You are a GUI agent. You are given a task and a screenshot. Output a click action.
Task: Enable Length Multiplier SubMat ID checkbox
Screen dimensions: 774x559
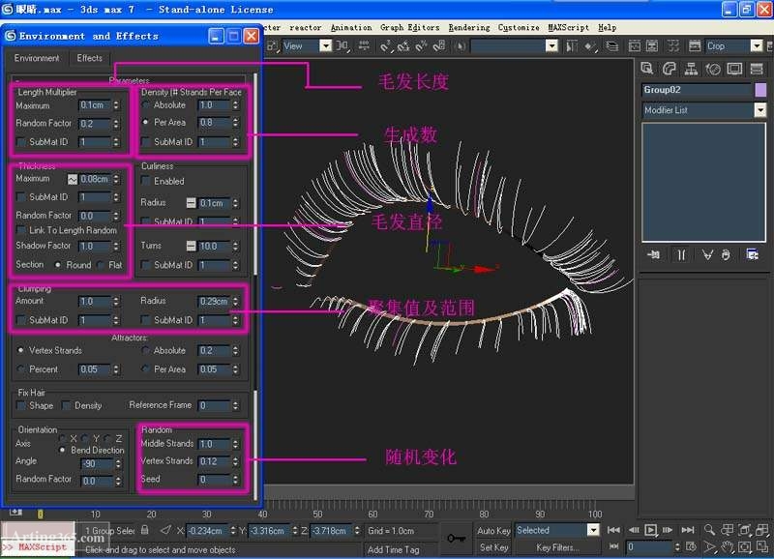[20, 142]
